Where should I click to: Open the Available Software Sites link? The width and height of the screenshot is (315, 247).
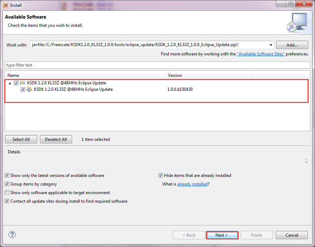(260, 54)
